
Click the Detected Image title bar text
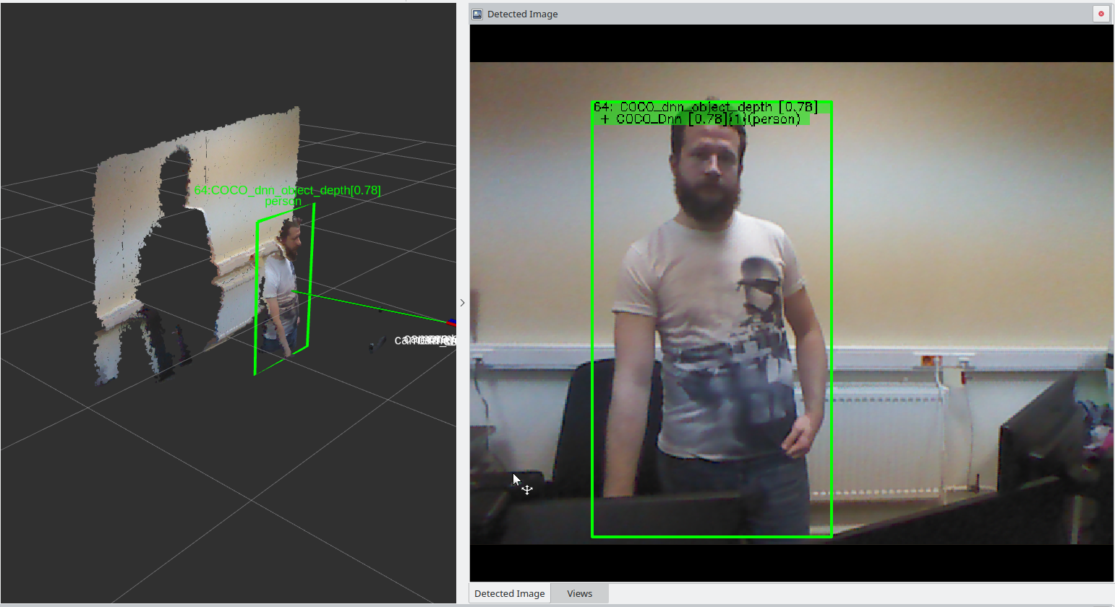pos(522,14)
